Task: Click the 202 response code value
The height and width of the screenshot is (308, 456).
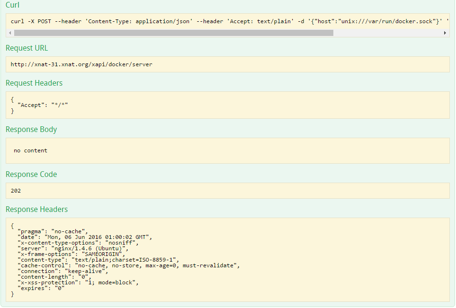Action: 16,191
